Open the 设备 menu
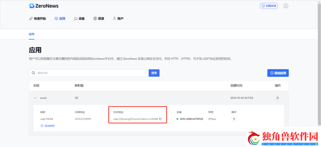The width and height of the screenshot is (321, 147). pos(79,19)
